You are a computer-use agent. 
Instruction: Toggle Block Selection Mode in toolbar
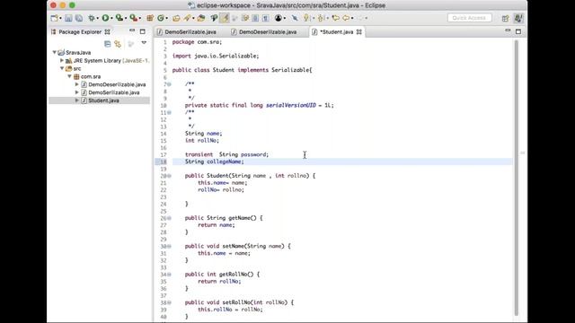[255, 18]
